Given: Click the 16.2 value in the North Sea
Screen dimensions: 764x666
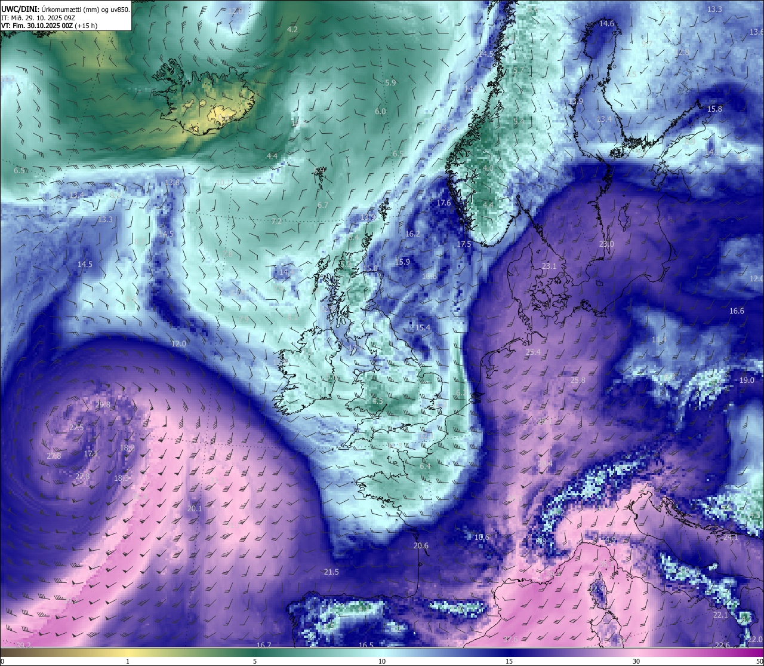Looking at the screenshot, I should (412, 234).
